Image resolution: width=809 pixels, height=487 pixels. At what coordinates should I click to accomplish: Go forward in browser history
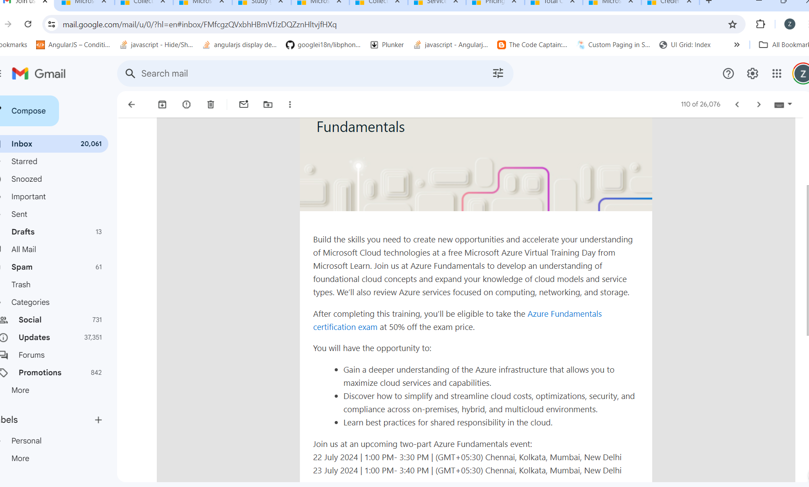click(8, 24)
